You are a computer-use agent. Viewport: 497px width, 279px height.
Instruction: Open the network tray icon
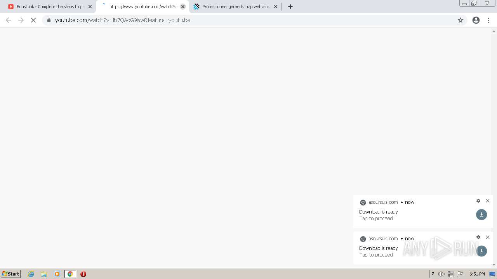click(451, 274)
